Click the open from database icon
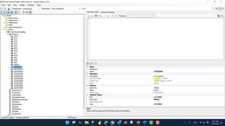Image resolution: width=225 pixels, height=126 pixels. (x=5, y=9)
